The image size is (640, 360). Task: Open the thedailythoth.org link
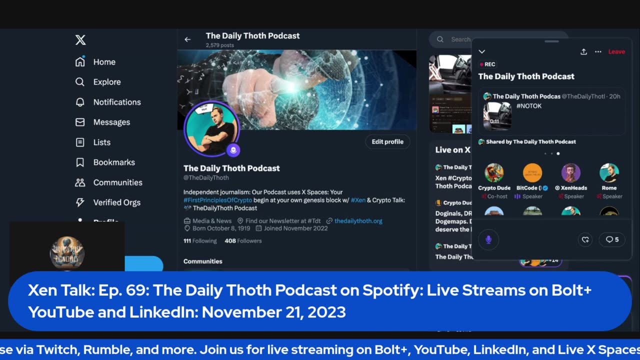(x=358, y=221)
